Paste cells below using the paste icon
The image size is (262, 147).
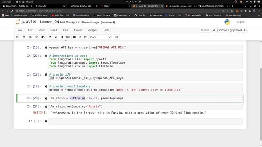coord(43,37)
